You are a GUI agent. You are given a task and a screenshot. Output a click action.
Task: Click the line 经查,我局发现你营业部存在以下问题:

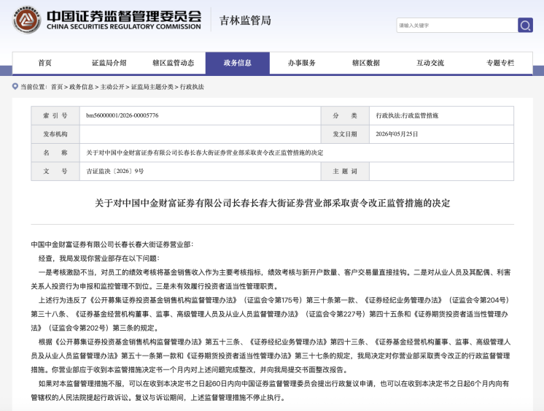click(99, 258)
